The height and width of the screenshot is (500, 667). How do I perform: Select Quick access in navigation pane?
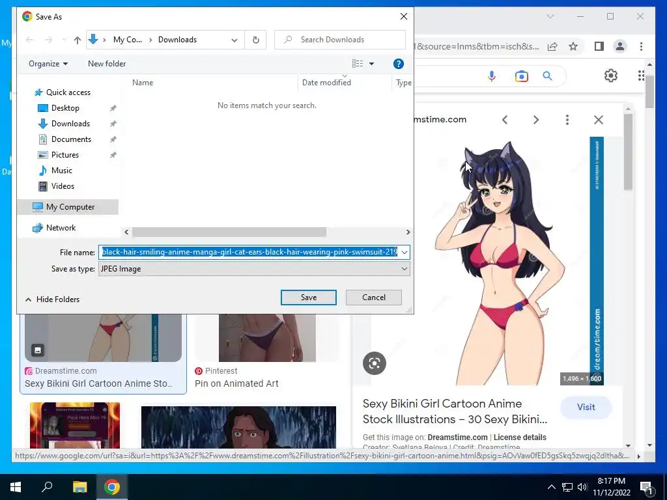(68, 92)
